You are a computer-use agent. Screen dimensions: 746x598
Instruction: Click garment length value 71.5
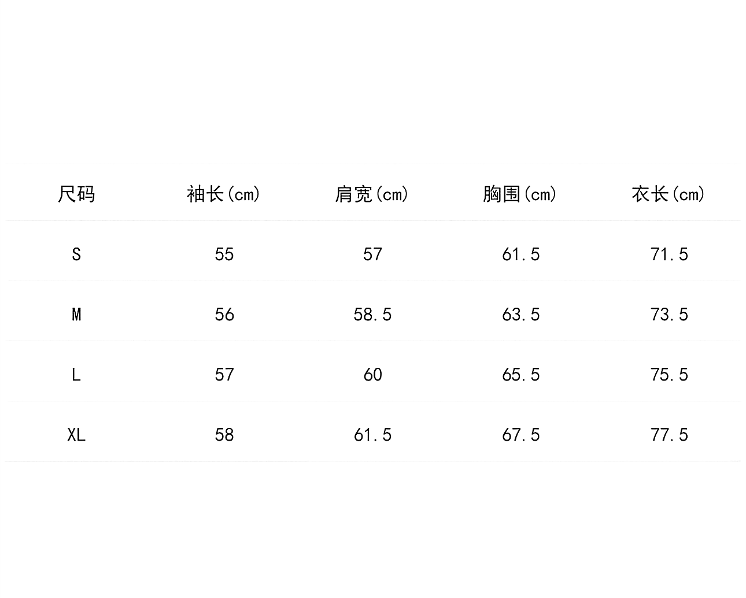669,254
